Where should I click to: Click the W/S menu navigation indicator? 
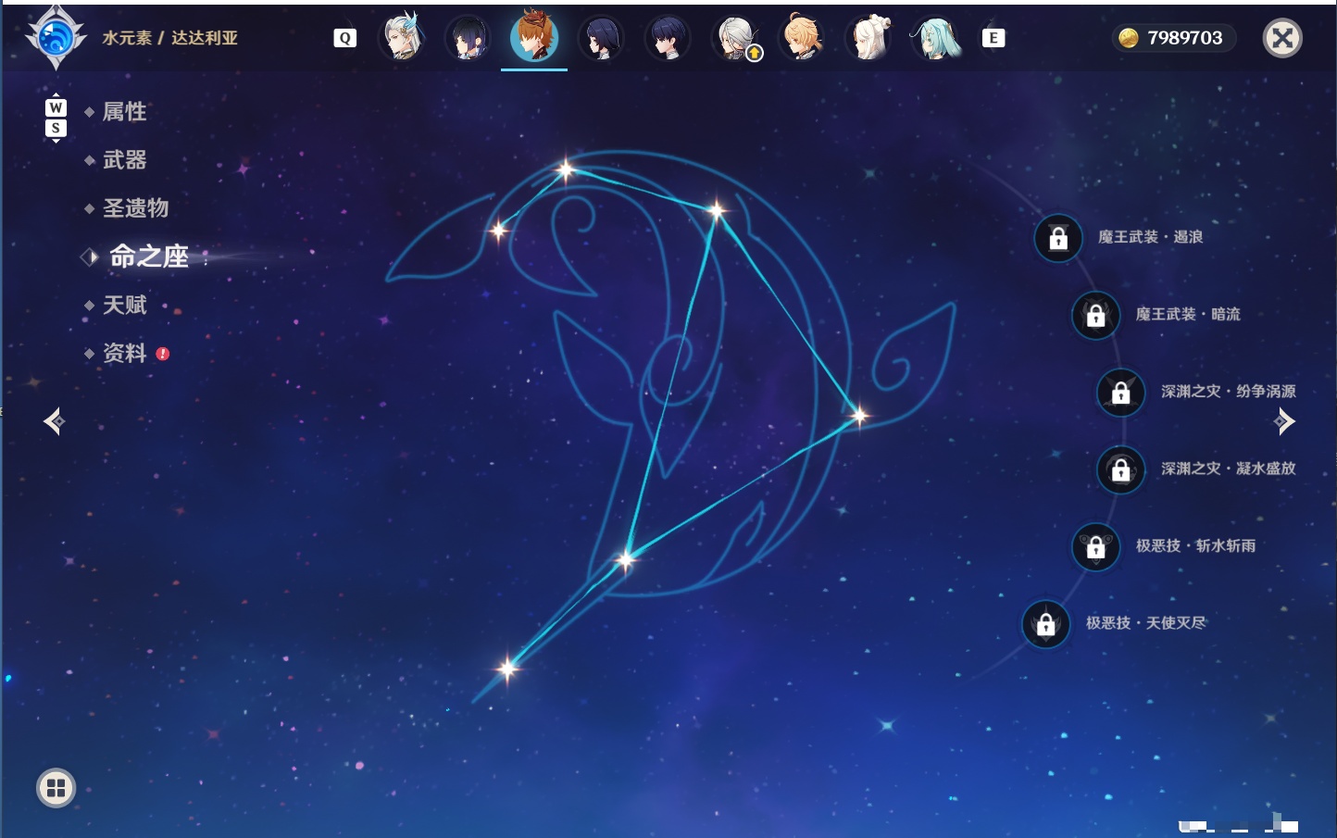coord(56,118)
